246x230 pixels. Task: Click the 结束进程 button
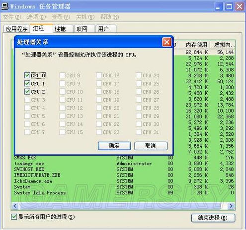[213, 218]
